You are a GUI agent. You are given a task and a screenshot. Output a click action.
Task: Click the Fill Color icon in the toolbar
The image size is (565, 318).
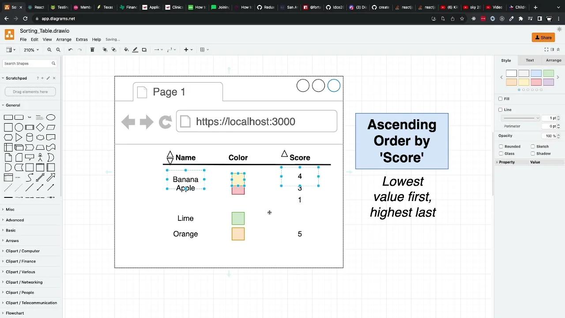coord(126,49)
